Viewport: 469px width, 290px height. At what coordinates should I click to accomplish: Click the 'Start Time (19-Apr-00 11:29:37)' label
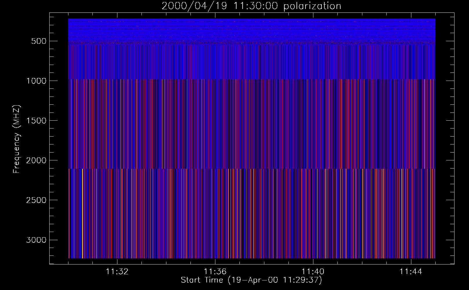[x=251, y=280]
